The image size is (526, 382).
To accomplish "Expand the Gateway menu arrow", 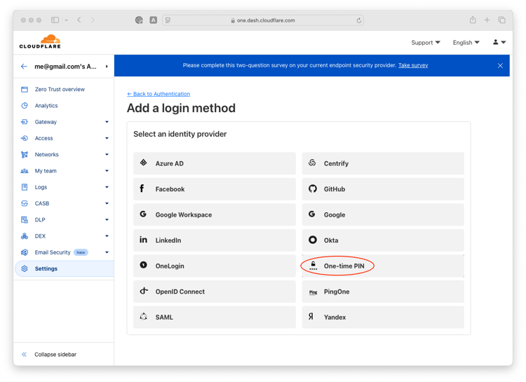I will (x=107, y=122).
